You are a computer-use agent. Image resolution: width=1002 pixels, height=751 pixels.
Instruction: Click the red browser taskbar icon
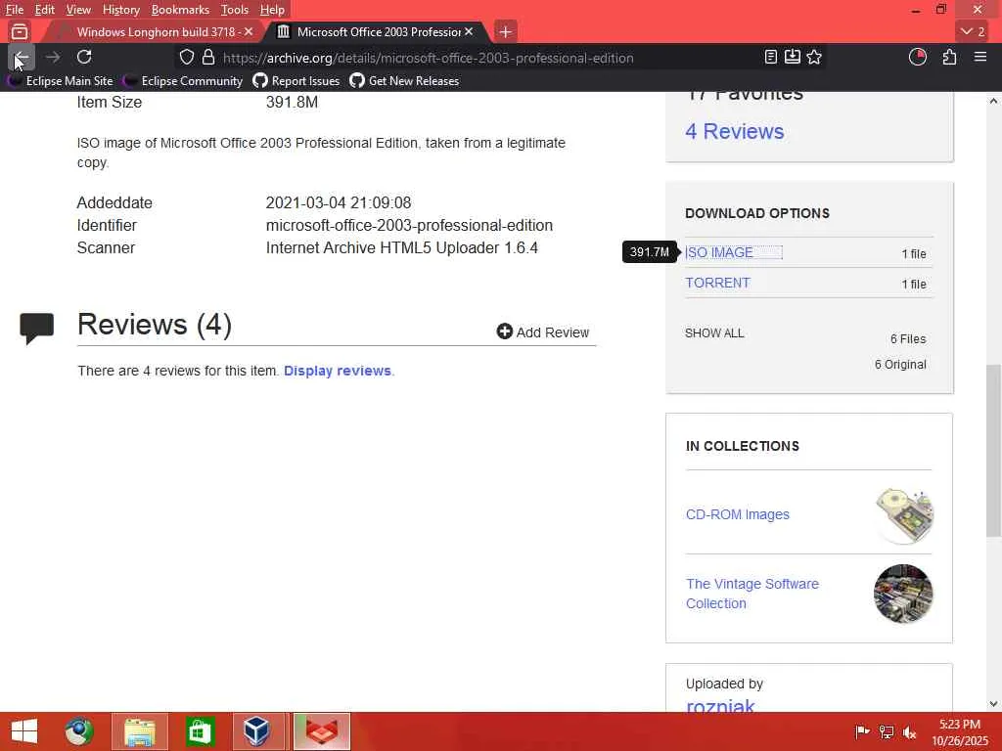(322, 731)
